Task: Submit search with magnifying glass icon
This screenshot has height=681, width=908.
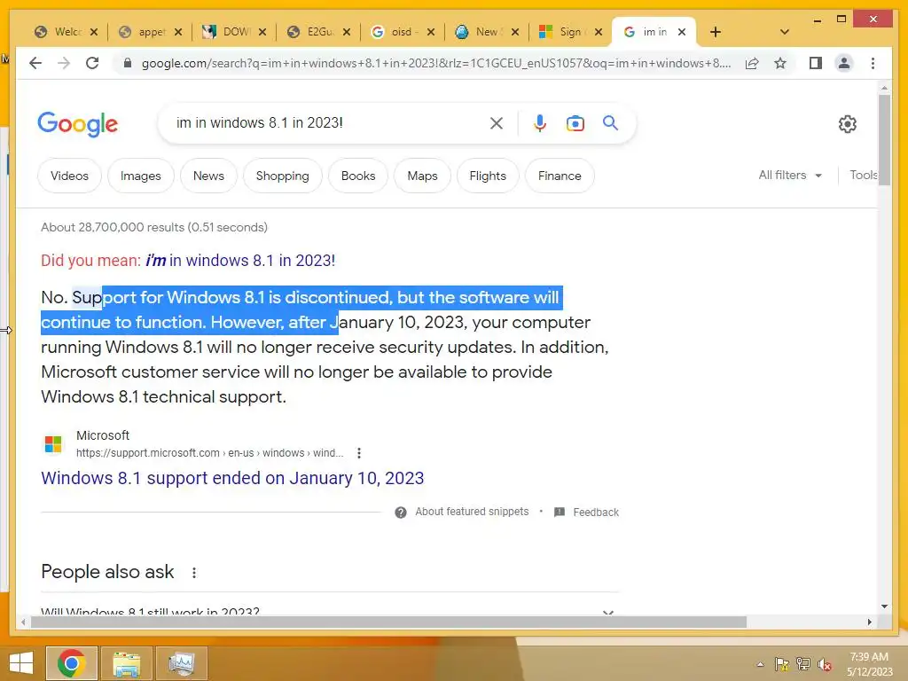Action: click(x=610, y=122)
